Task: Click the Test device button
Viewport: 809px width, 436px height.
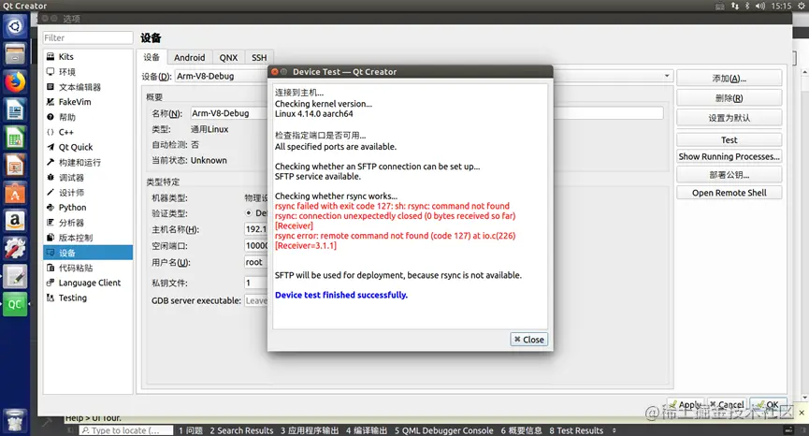Action: (x=729, y=139)
